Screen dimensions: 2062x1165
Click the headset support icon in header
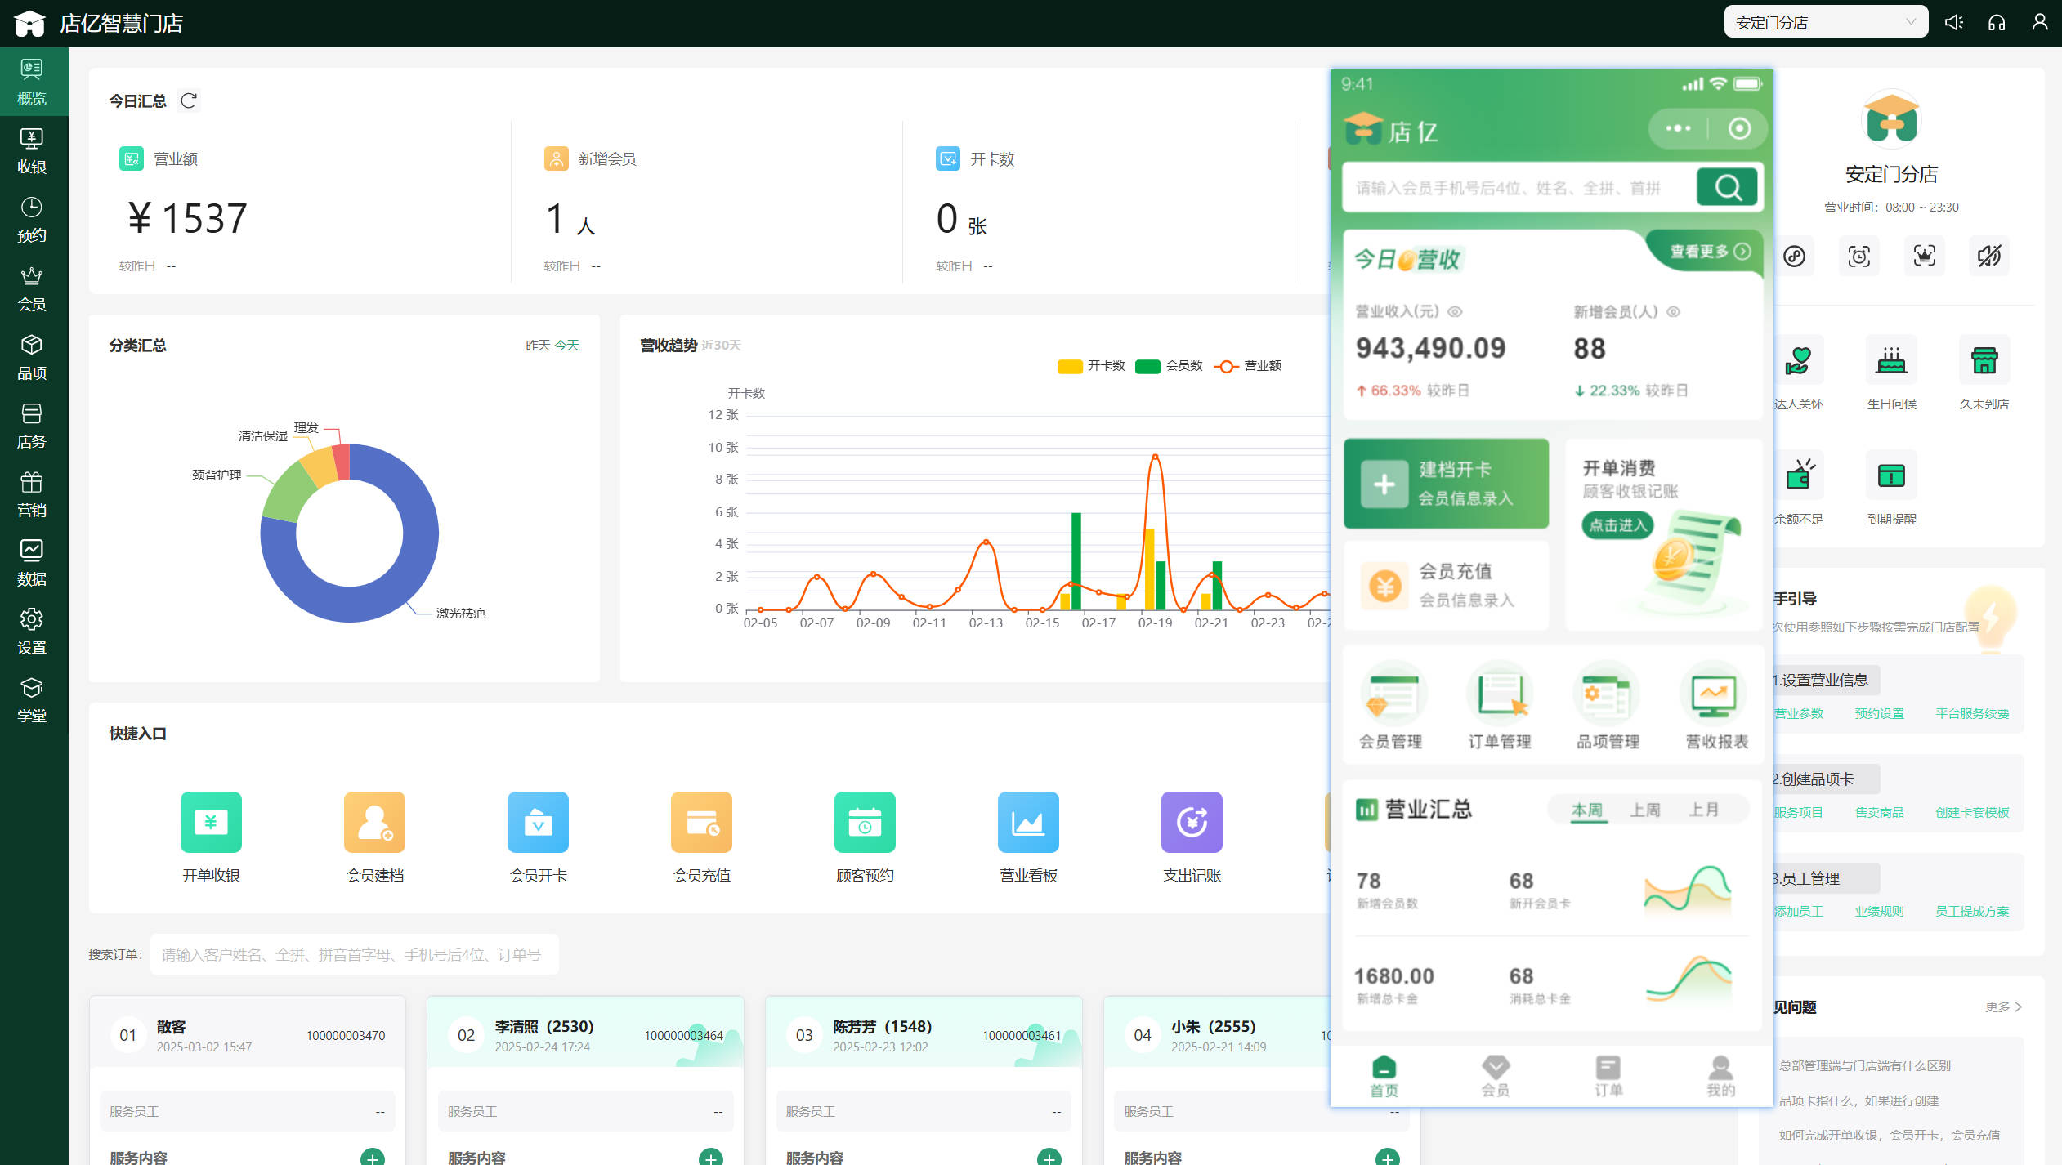1997,22
